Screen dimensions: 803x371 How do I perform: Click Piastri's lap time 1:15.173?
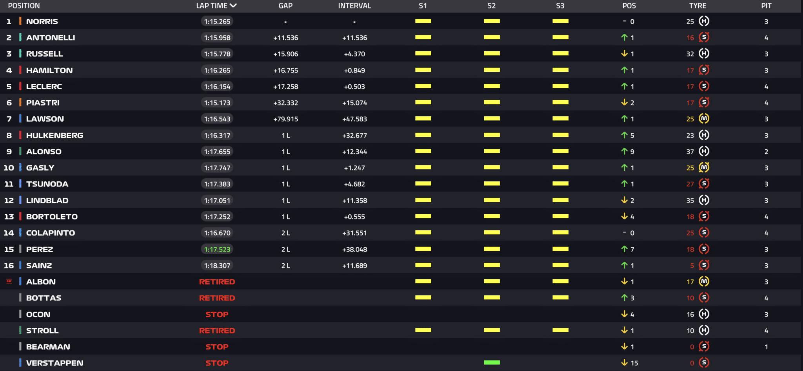[217, 103]
